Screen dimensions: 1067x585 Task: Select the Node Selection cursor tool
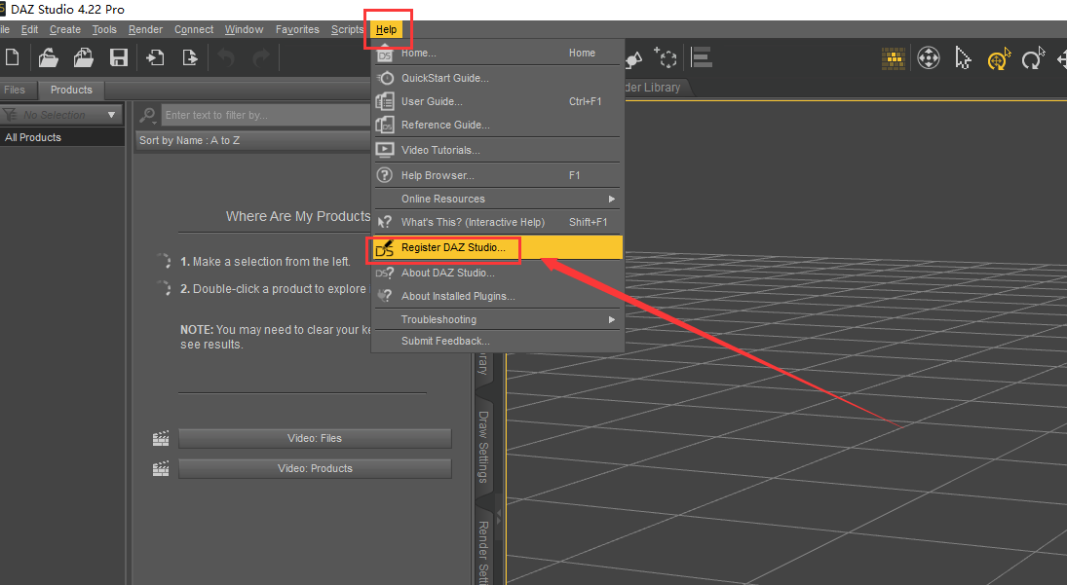(963, 57)
